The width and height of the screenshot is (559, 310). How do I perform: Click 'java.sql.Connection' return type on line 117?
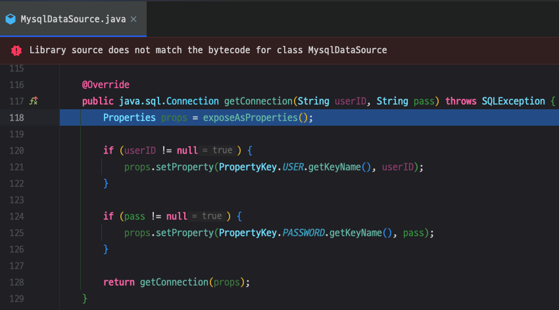click(169, 101)
